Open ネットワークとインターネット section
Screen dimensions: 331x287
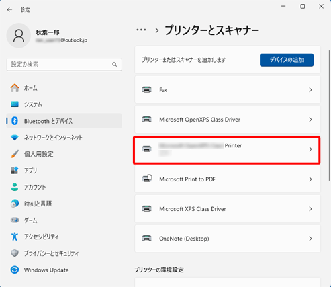point(64,138)
